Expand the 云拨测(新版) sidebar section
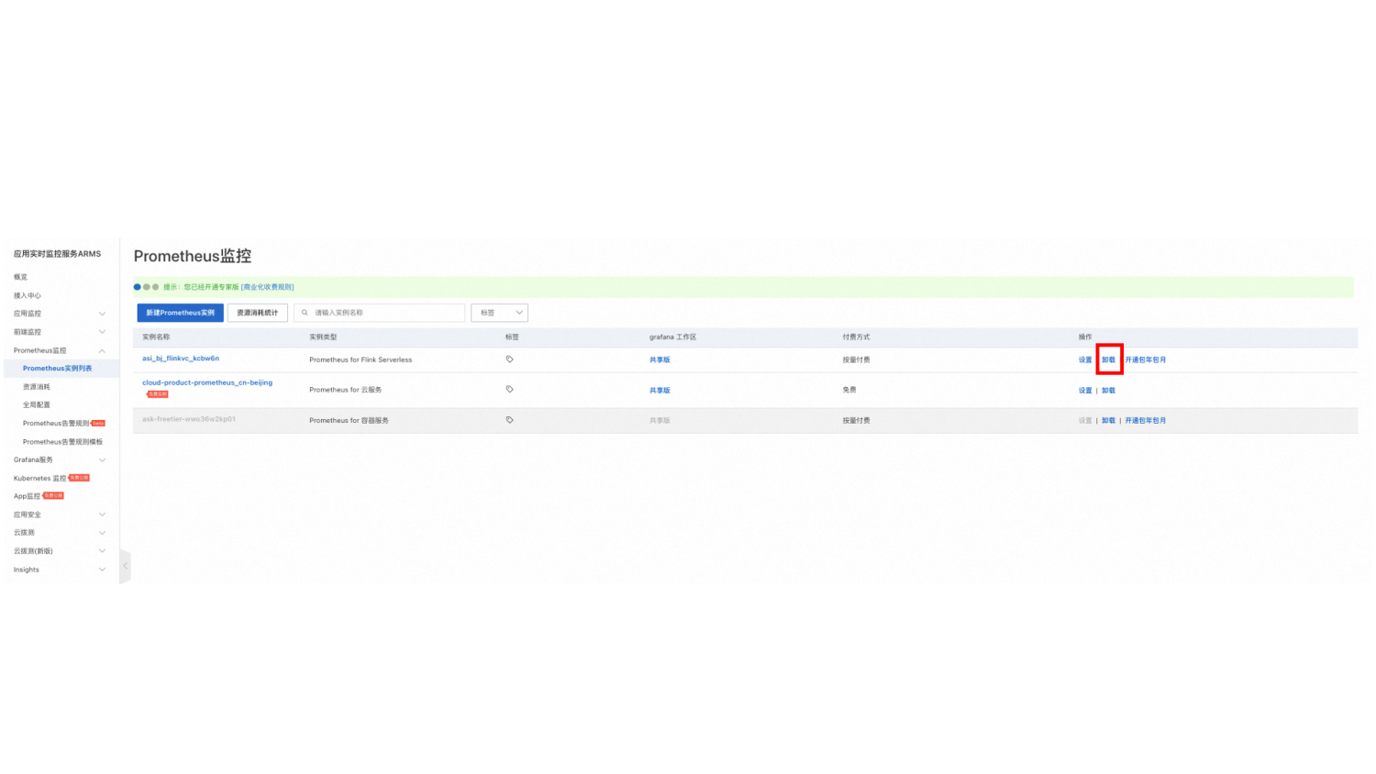Image resolution: width=1376 pixels, height=774 pixels. [x=102, y=551]
